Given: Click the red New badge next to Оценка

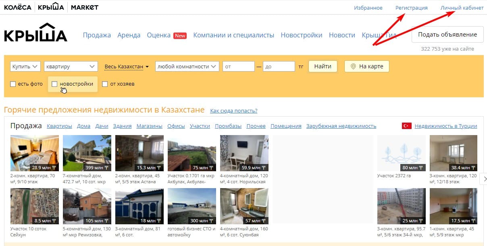Looking at the screenshot, I should pos(180,35).
